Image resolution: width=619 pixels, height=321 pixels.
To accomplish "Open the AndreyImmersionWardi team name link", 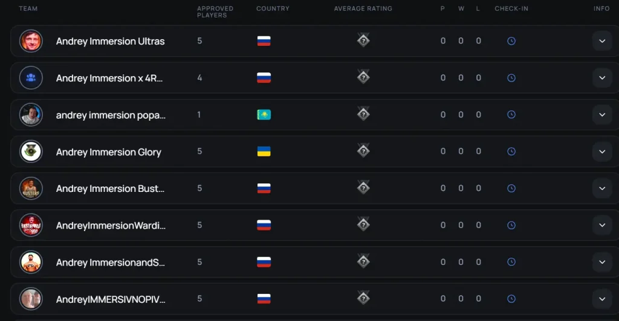I will coord(111,225).
